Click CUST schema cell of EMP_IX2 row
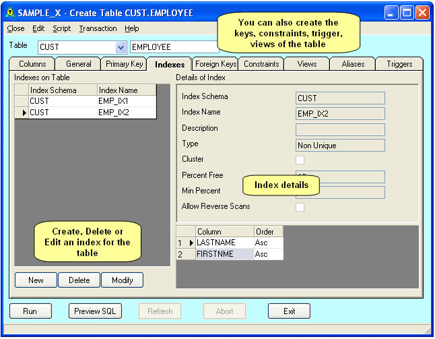435x339 pixels. tap(63, 113)
